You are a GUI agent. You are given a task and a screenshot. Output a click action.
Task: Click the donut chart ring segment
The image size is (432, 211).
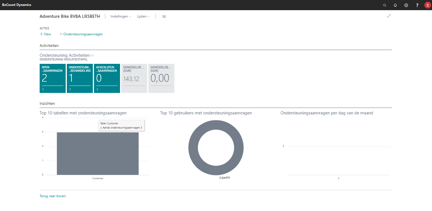point(193,147)
